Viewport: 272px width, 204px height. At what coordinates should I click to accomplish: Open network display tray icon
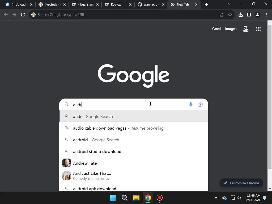tap(233, 198)
